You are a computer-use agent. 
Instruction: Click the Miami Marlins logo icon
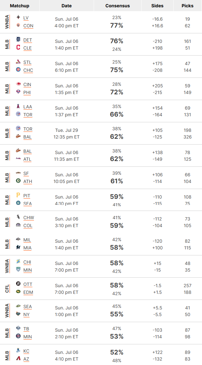click(x=18, y=247)
